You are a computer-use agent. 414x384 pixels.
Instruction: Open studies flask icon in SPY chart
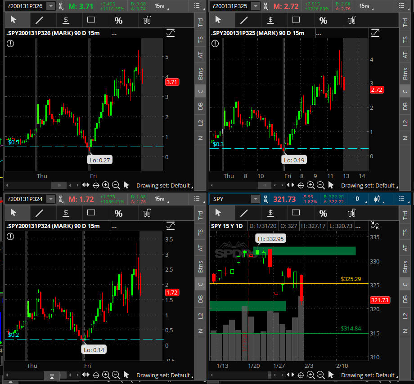352,213
